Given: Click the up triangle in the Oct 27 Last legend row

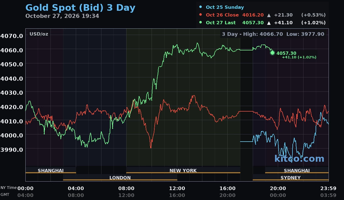Looking at the screenshot, I should click(269, 23).
